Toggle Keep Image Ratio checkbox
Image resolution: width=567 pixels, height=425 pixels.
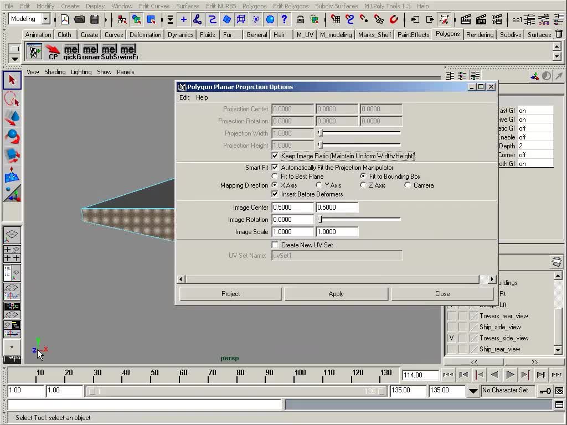pyautogui.click(x=275, y=156)
